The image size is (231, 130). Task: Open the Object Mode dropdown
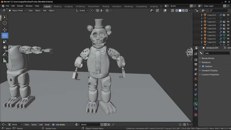click(17, 11)
